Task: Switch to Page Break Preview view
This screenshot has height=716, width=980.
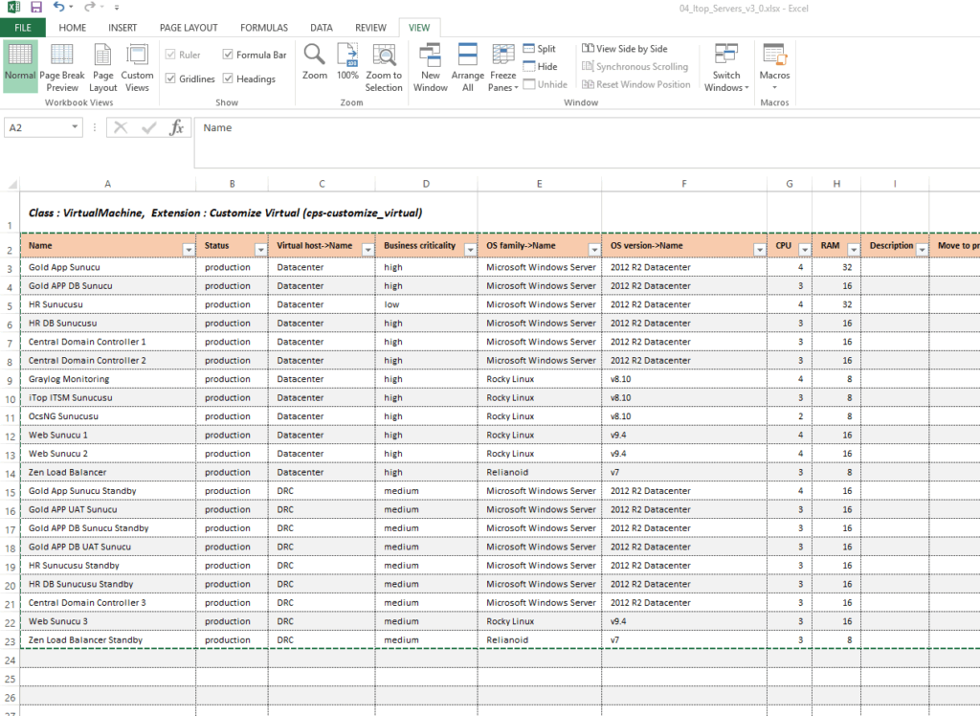Action: 61,67
